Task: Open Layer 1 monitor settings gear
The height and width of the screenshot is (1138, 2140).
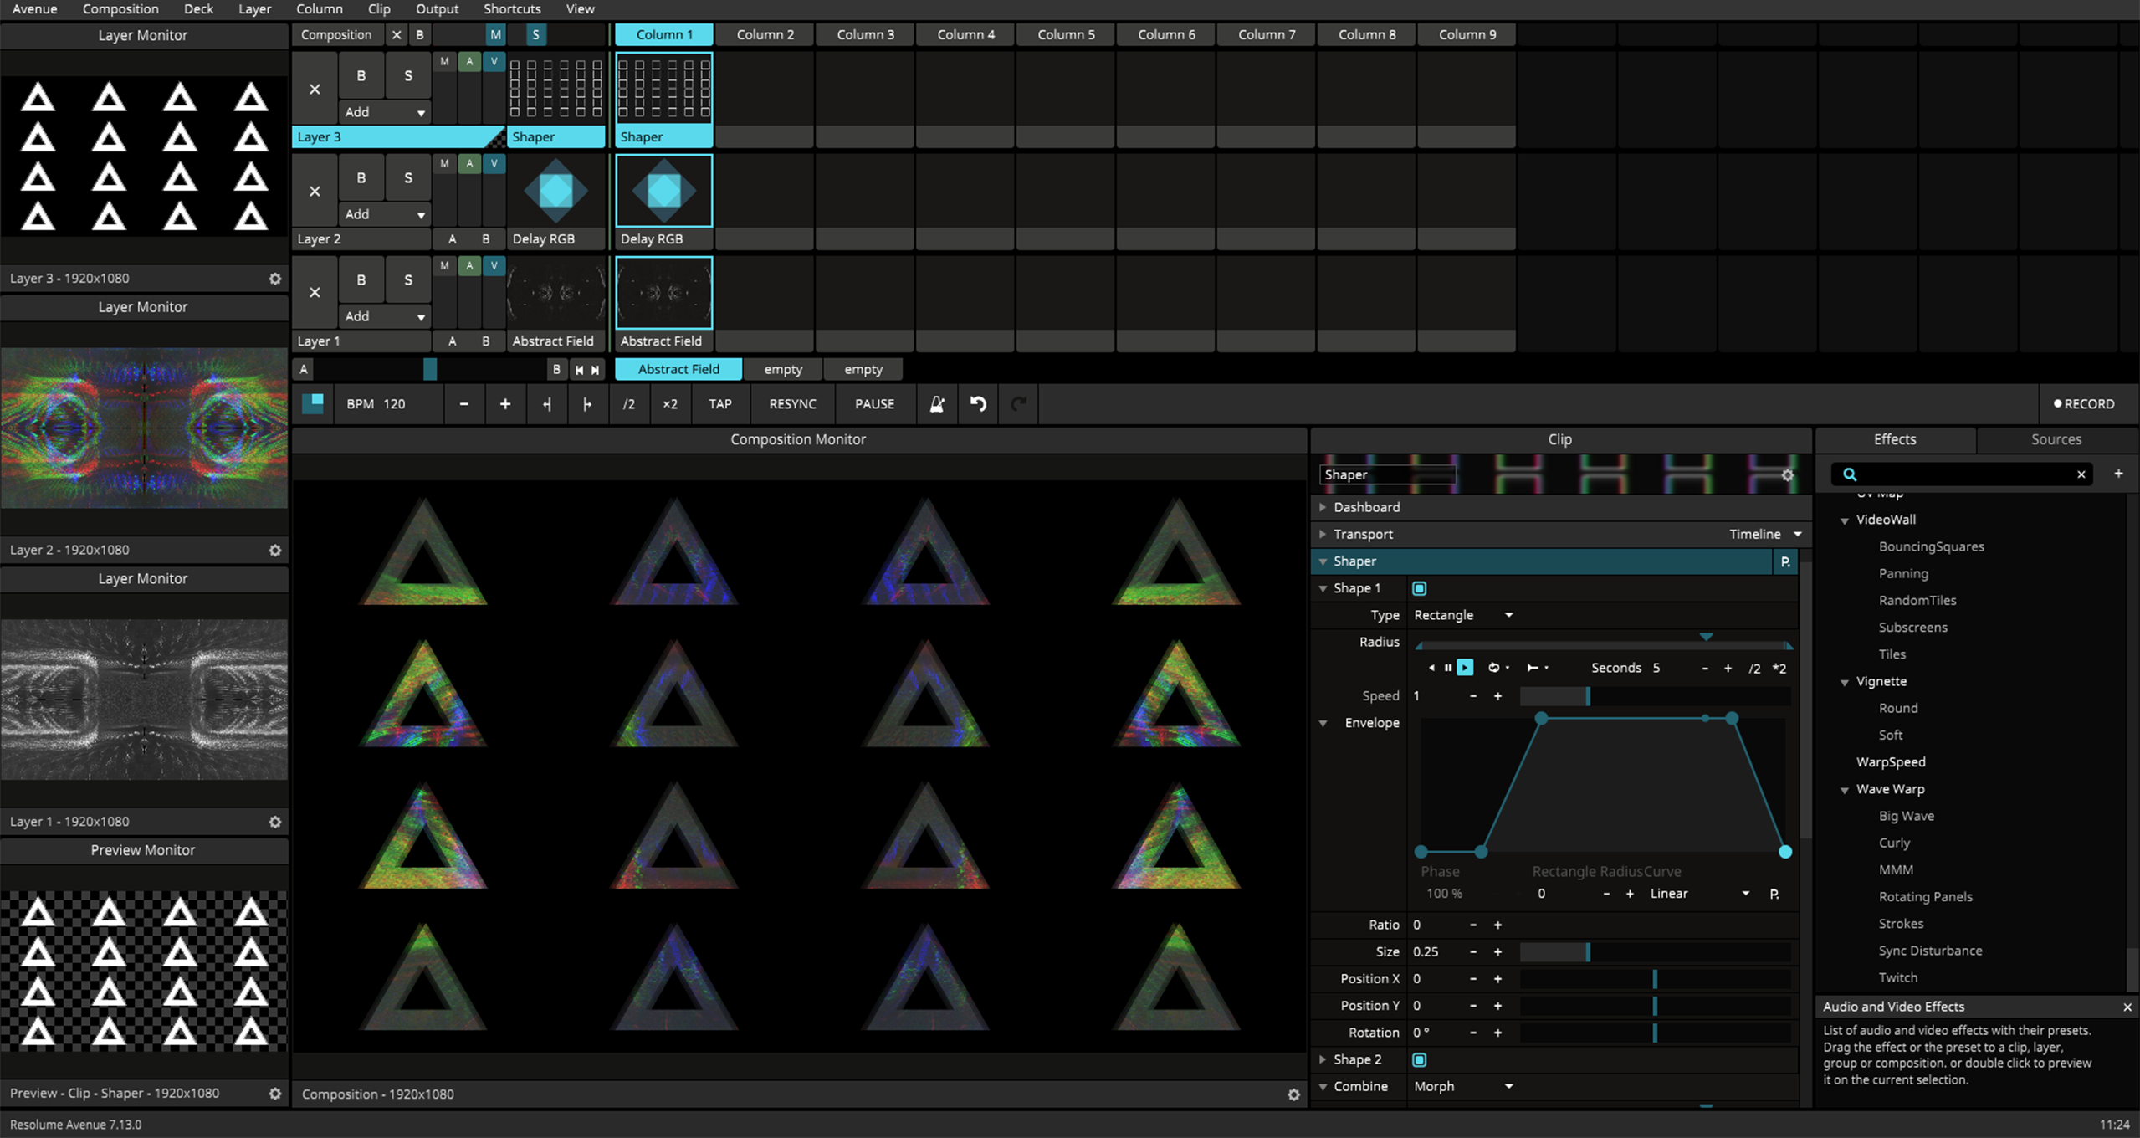Action: tap(274, 823)
